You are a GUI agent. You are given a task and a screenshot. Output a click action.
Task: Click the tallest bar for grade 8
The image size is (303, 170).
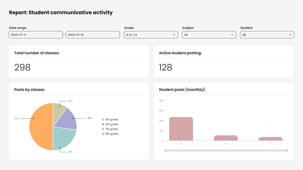click(181, 129)
